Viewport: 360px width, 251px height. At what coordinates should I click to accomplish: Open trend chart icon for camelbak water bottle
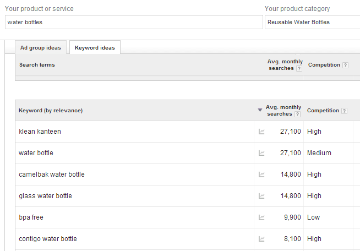tap(261, 174)
